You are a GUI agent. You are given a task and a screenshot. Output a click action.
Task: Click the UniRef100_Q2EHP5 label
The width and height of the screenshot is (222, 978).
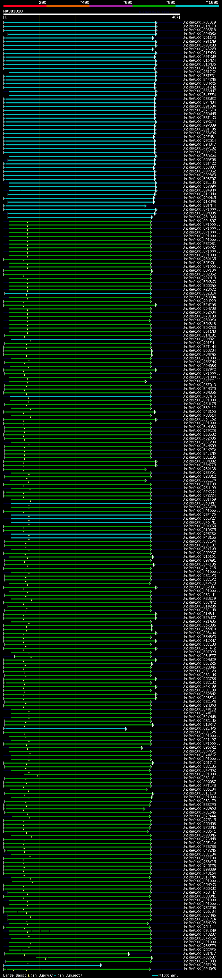coord(199,729)
